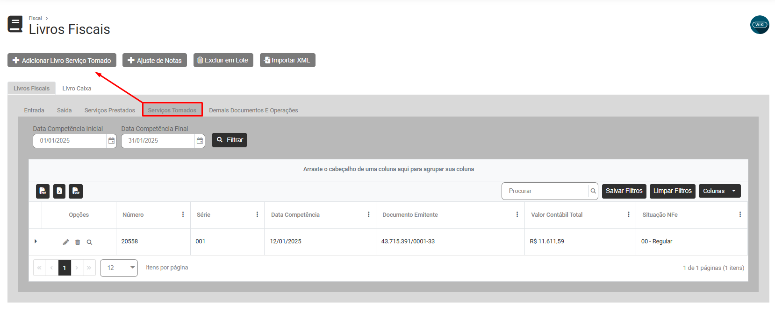775x310 pixels.
Task: Expand the row for invoice 20558
Action: pos(36,241)
